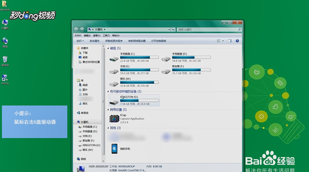Open the 图片 library in sidebar

tap(83, 90)
